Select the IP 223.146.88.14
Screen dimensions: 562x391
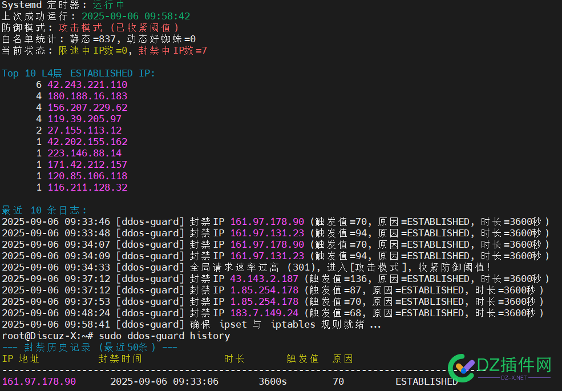pyautogui.click(x=84, y=153)
